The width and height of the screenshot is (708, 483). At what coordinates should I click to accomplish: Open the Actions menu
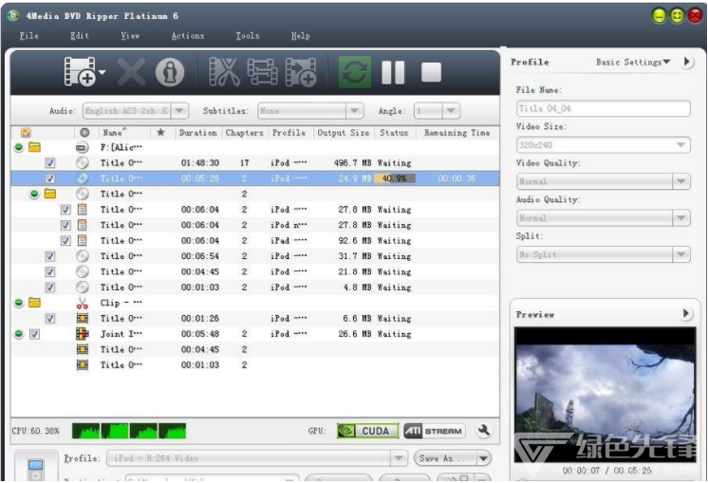[187, 36]
